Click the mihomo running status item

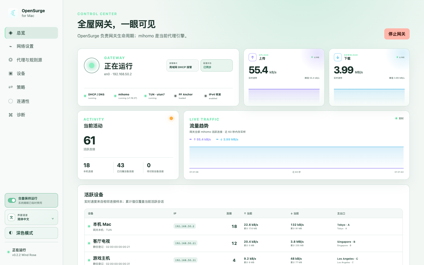click(126, 96)
